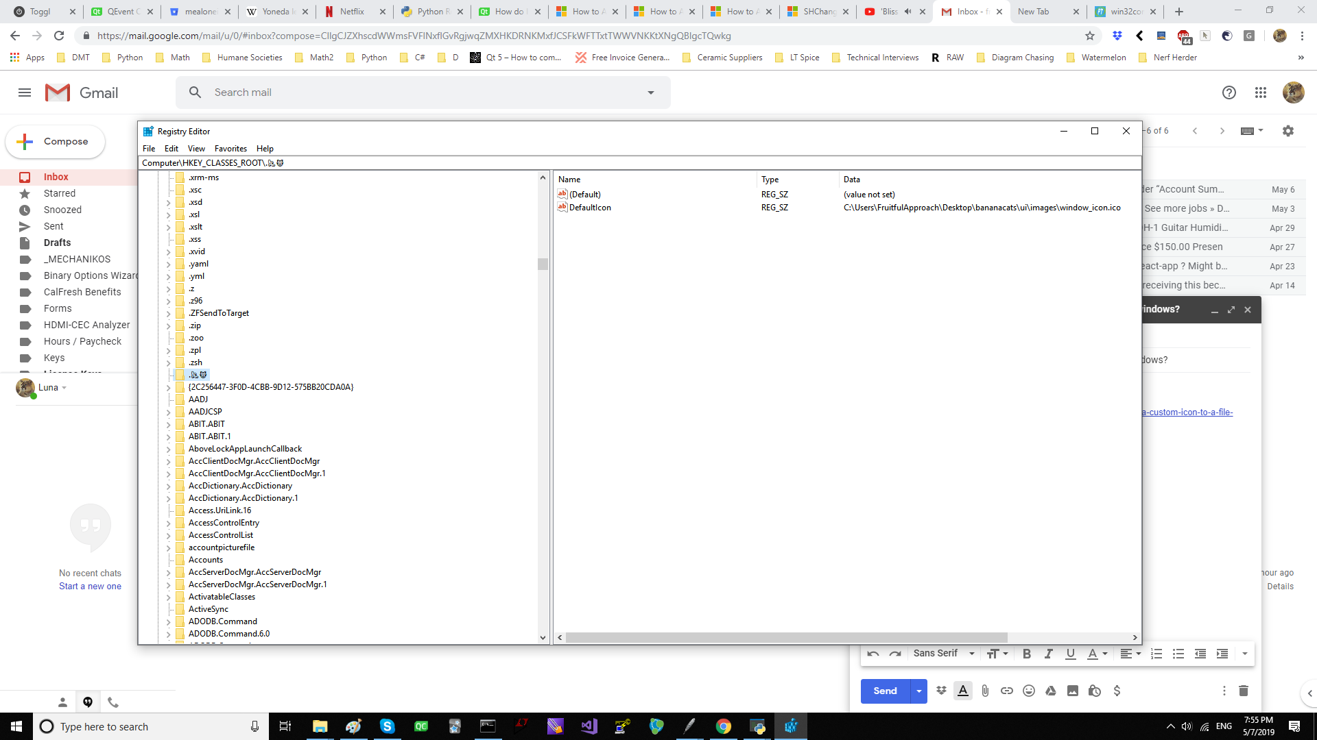The width and height of the screenshot is (1317, 740).
Task: Toggle underline in the Gmail compose toolbar
Action: tap(1070, 654)
